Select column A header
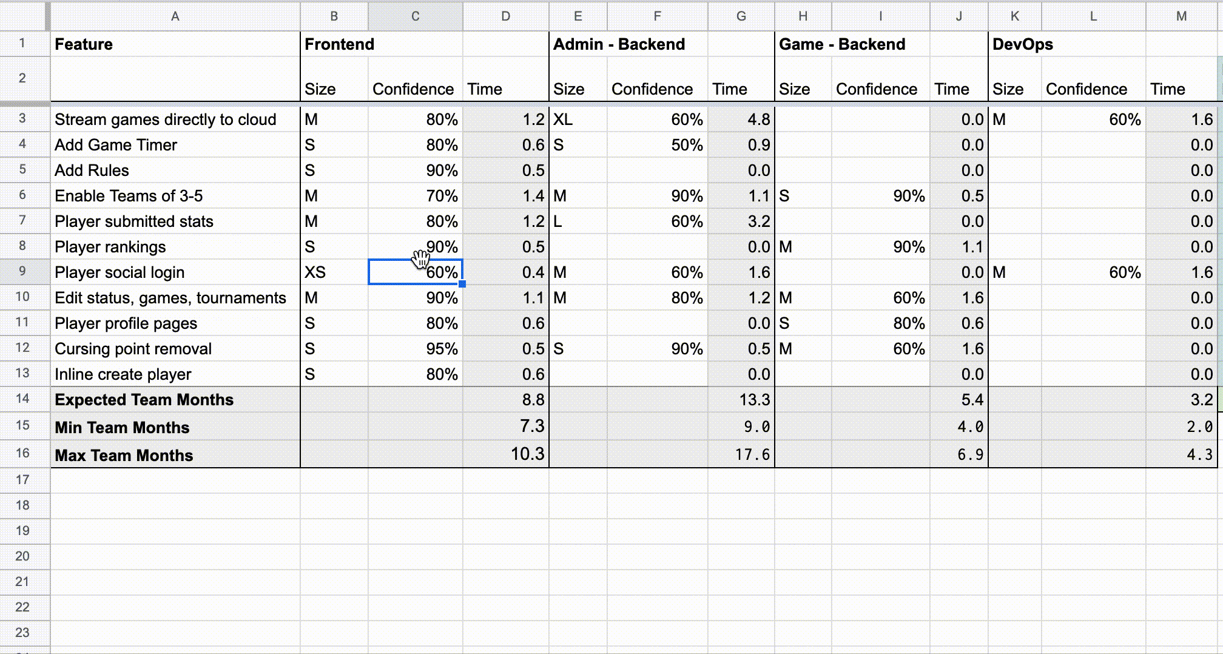This screenshot has width=1223, height=654. [x=175, y=16]
